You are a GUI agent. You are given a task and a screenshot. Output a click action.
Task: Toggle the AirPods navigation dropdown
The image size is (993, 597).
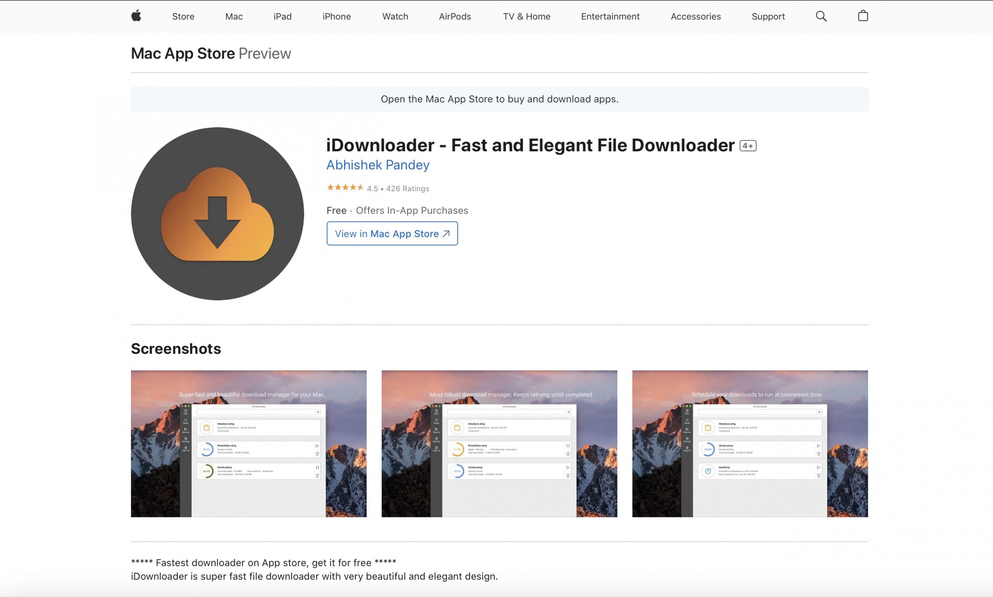[x=454, y=16]
